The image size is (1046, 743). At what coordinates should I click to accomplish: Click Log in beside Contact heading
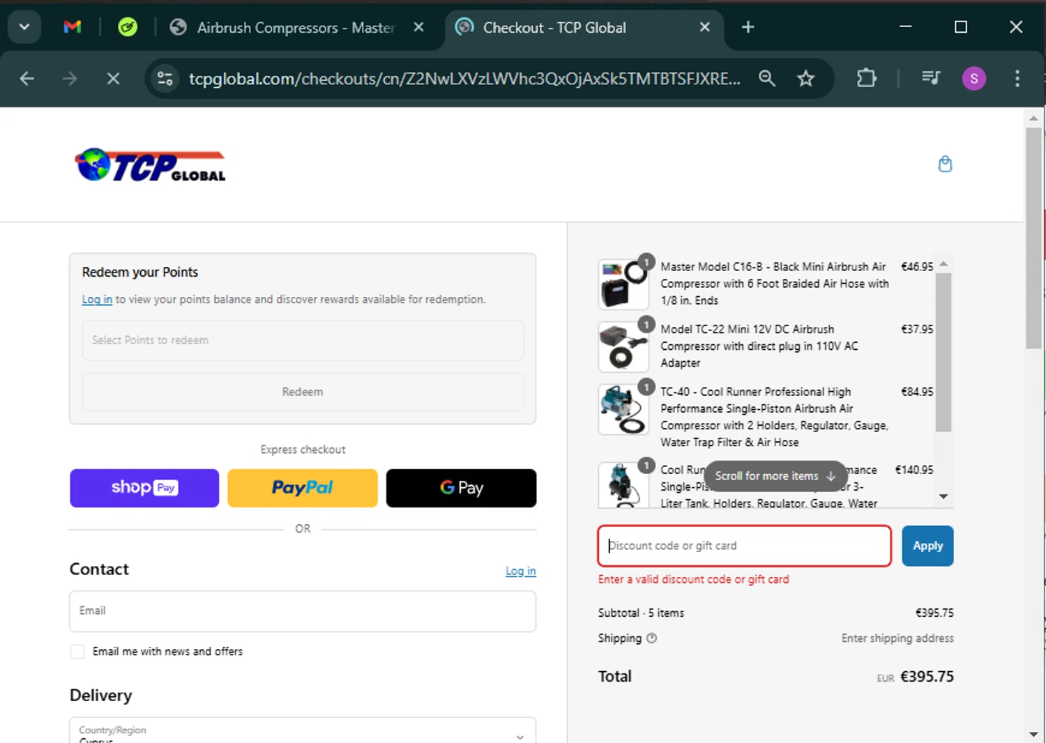pyautogui.click(x=521, y=571)
